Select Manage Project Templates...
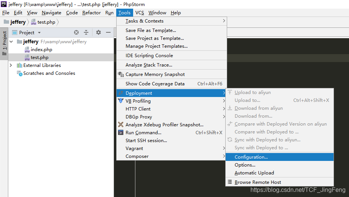The height and width of the screenshot is (197, 349). click(171, 46)
